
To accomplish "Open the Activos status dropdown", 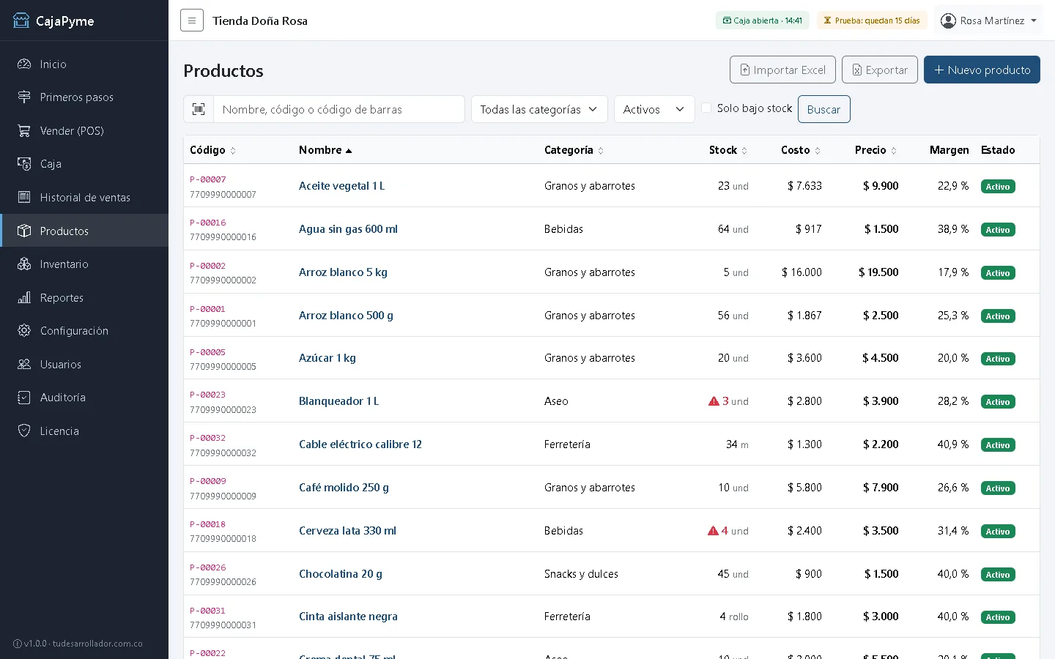I will [x=654, y=109].
